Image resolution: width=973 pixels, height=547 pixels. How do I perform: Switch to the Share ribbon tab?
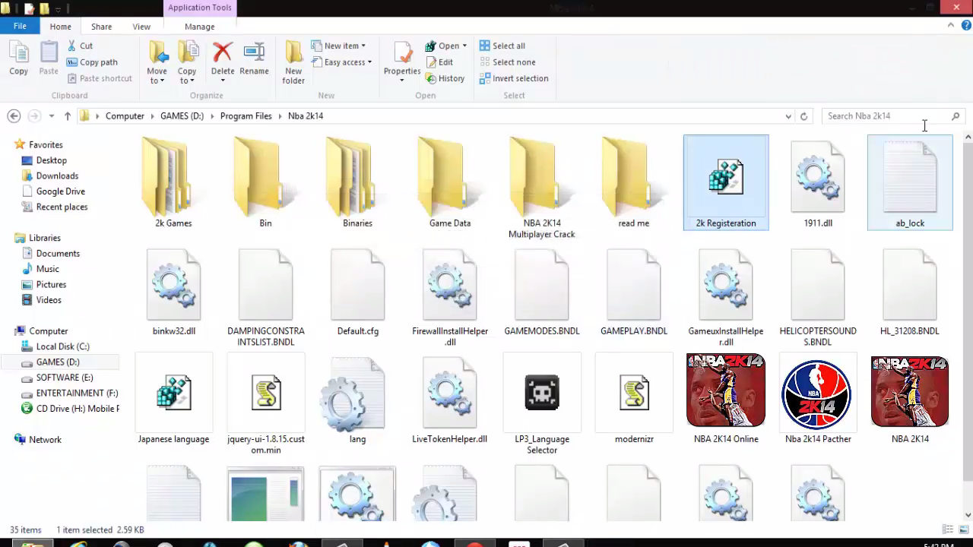point(101,27)
